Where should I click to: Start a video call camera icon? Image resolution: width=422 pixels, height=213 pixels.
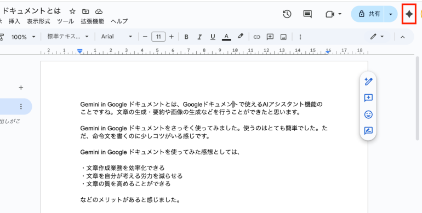pyautogui.click(x=330, y=14)
